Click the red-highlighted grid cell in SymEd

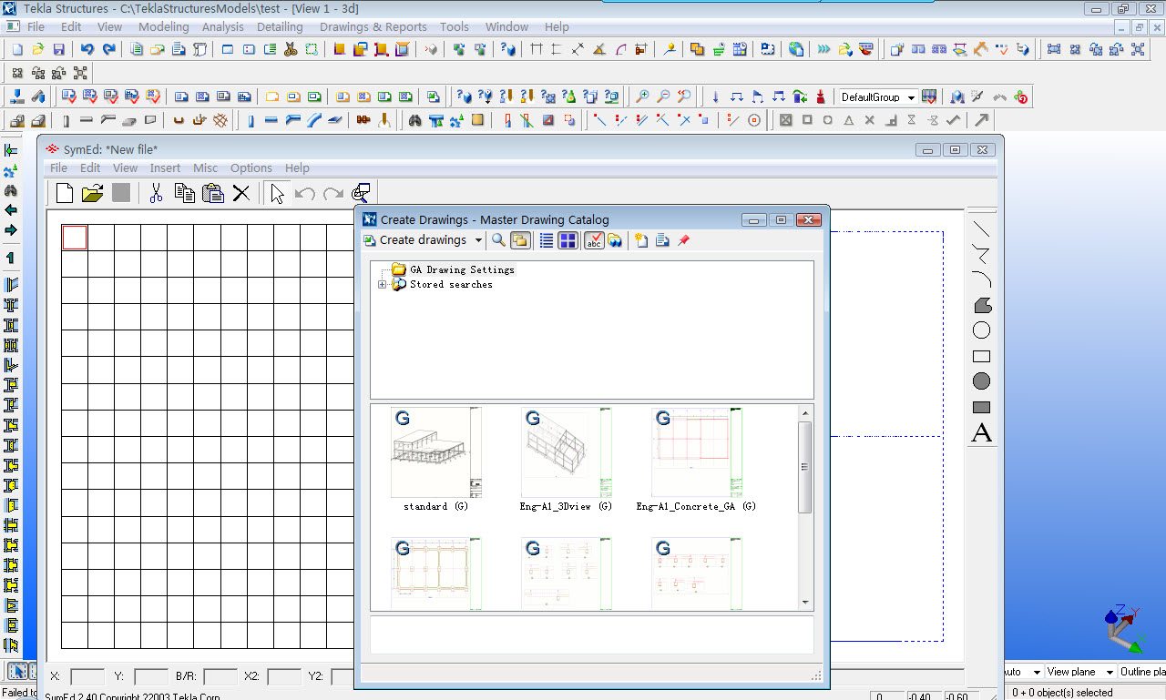(x=75, y=238)
